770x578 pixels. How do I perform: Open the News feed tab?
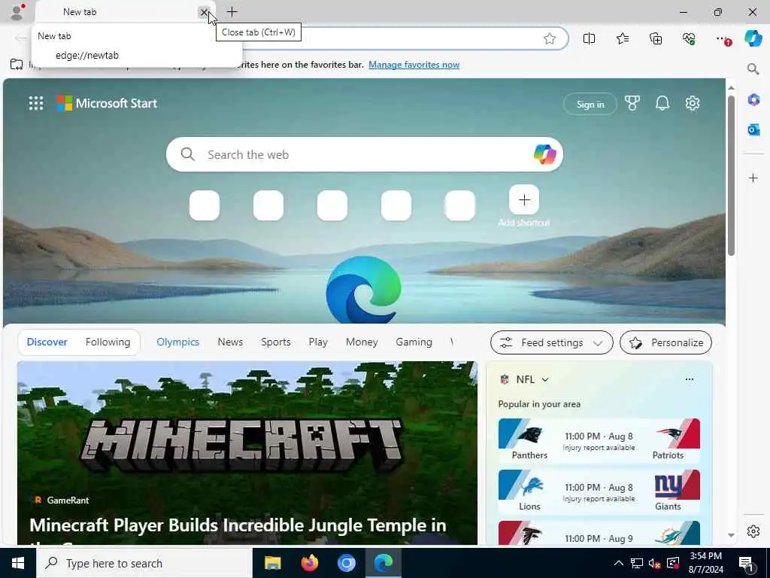[230, 342]
